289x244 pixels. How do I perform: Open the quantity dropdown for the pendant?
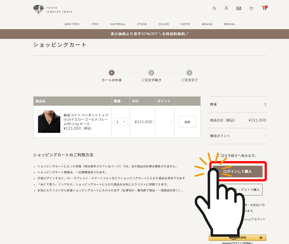(x=120, y=122)
